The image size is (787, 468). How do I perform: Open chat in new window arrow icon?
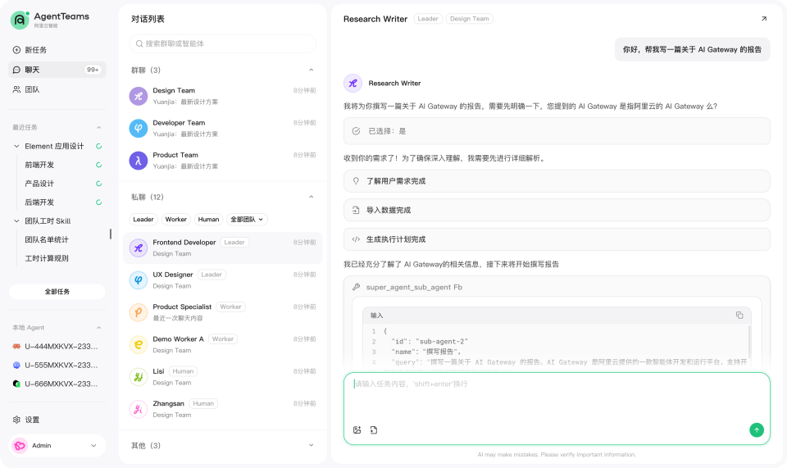pos(764,19)
